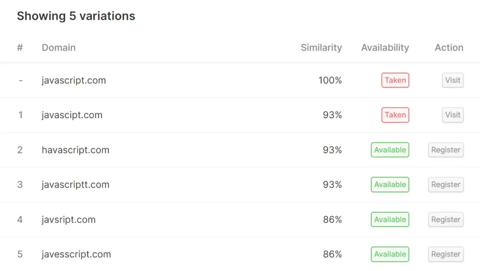The height and width of the screenshot is (271, 480).
Task: Click the Taken badge beside javascipt.com
Action: click(395, 115)
